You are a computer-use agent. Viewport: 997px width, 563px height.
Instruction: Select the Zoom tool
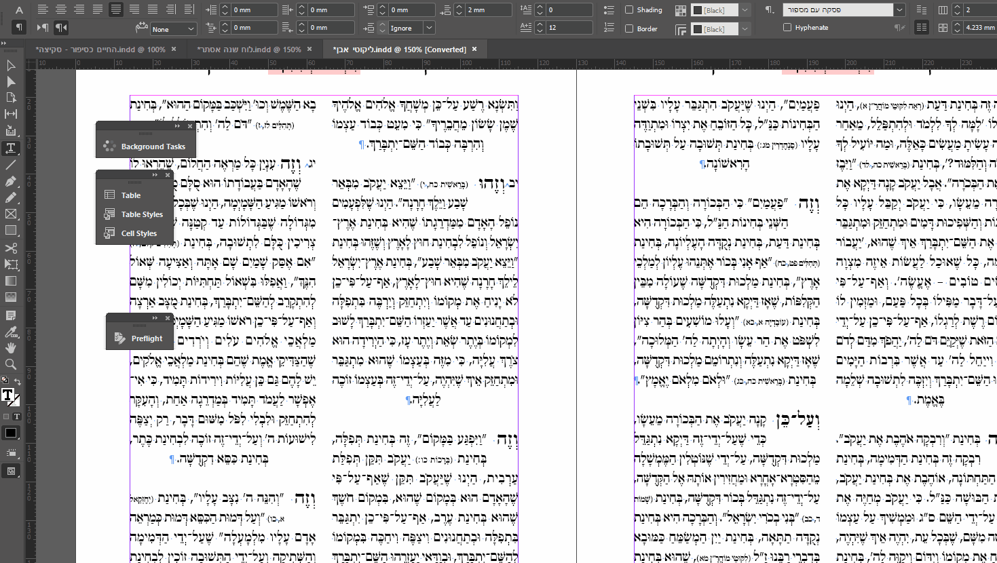(x=10, y=364)
